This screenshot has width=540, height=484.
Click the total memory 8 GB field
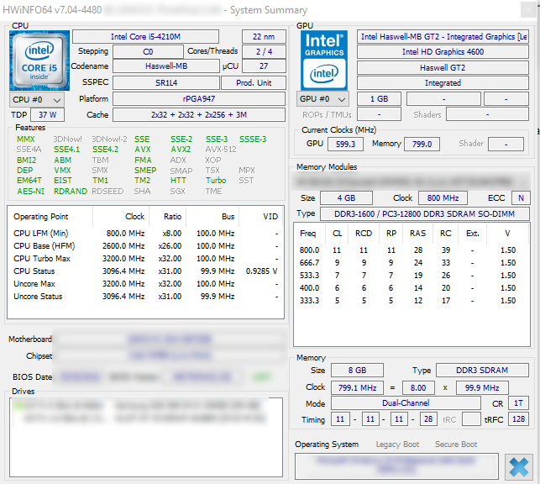point(357,370)
